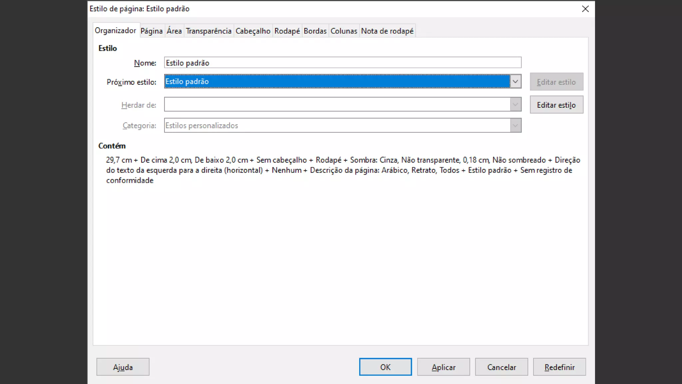Click the Próximo estilo combo box field

pyautogui.click(x=336, y=82)
